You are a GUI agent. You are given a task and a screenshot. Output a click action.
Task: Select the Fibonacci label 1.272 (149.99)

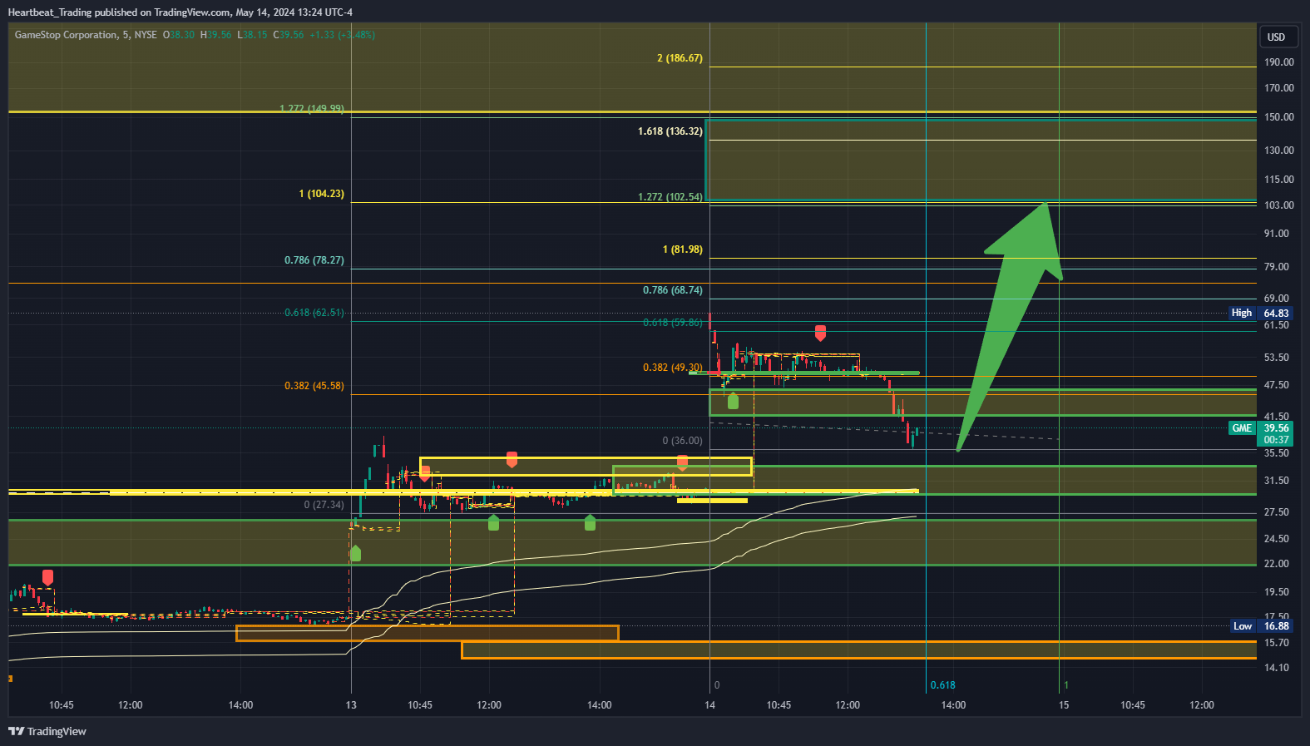coord(312,109)
